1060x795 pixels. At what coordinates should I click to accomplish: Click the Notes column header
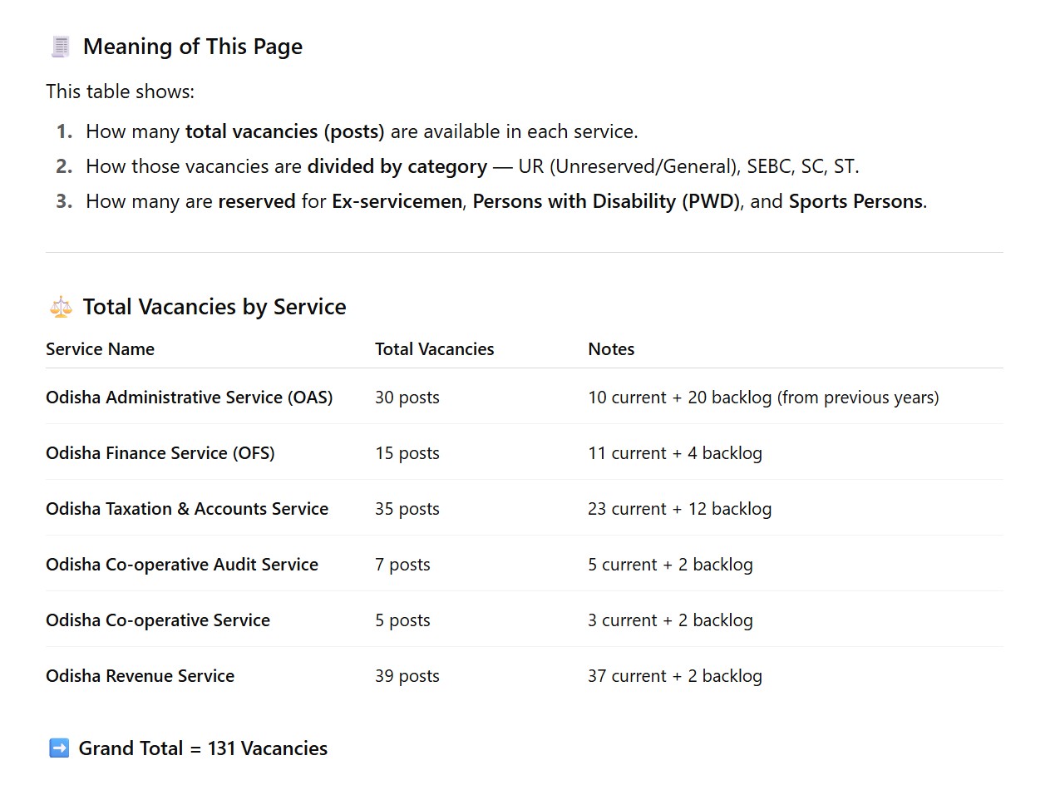[611, 349]
